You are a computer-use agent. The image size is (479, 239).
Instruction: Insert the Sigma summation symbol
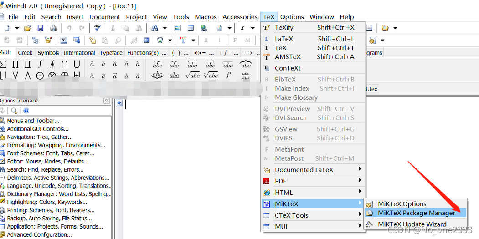(3, 64)
